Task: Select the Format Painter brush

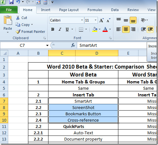Action: 18,32
